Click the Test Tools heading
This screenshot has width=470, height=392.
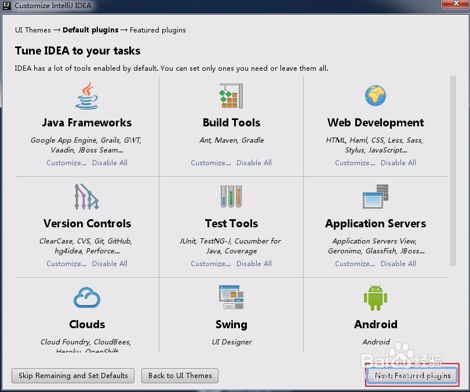pos(231,223)
